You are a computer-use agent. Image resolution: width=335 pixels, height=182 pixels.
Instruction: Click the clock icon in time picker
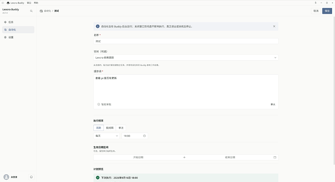coord(144,136)
